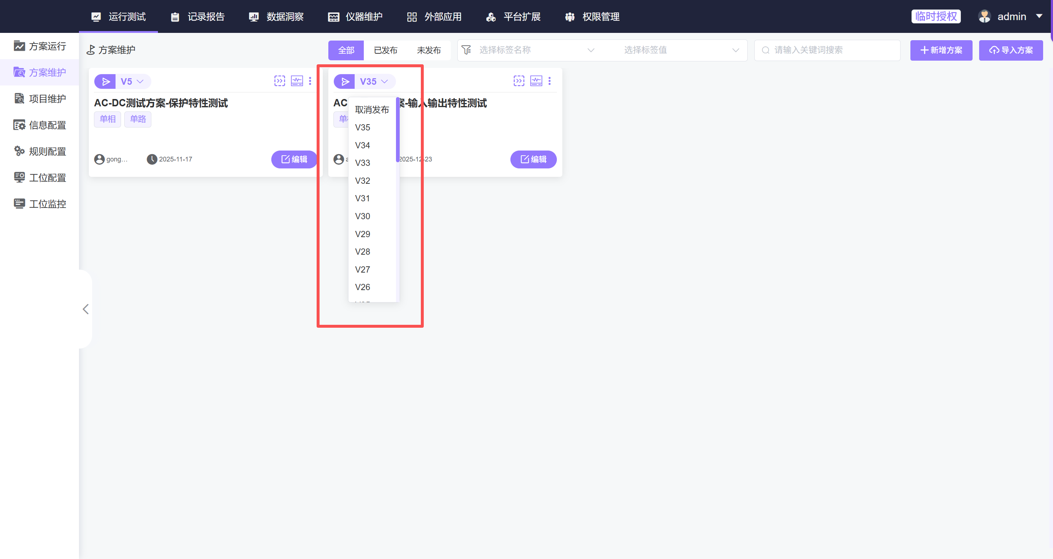Select version V30 from the list

pyautogui.click(x=362, y=216)
